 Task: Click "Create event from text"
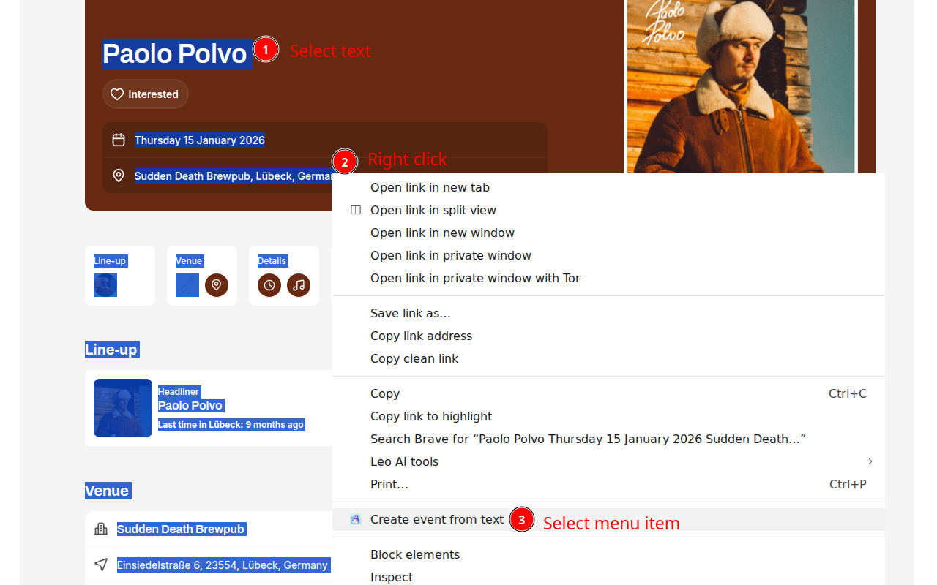(436, 519)
